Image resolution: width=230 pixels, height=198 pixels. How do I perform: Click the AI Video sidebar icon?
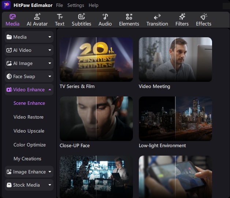9,50
